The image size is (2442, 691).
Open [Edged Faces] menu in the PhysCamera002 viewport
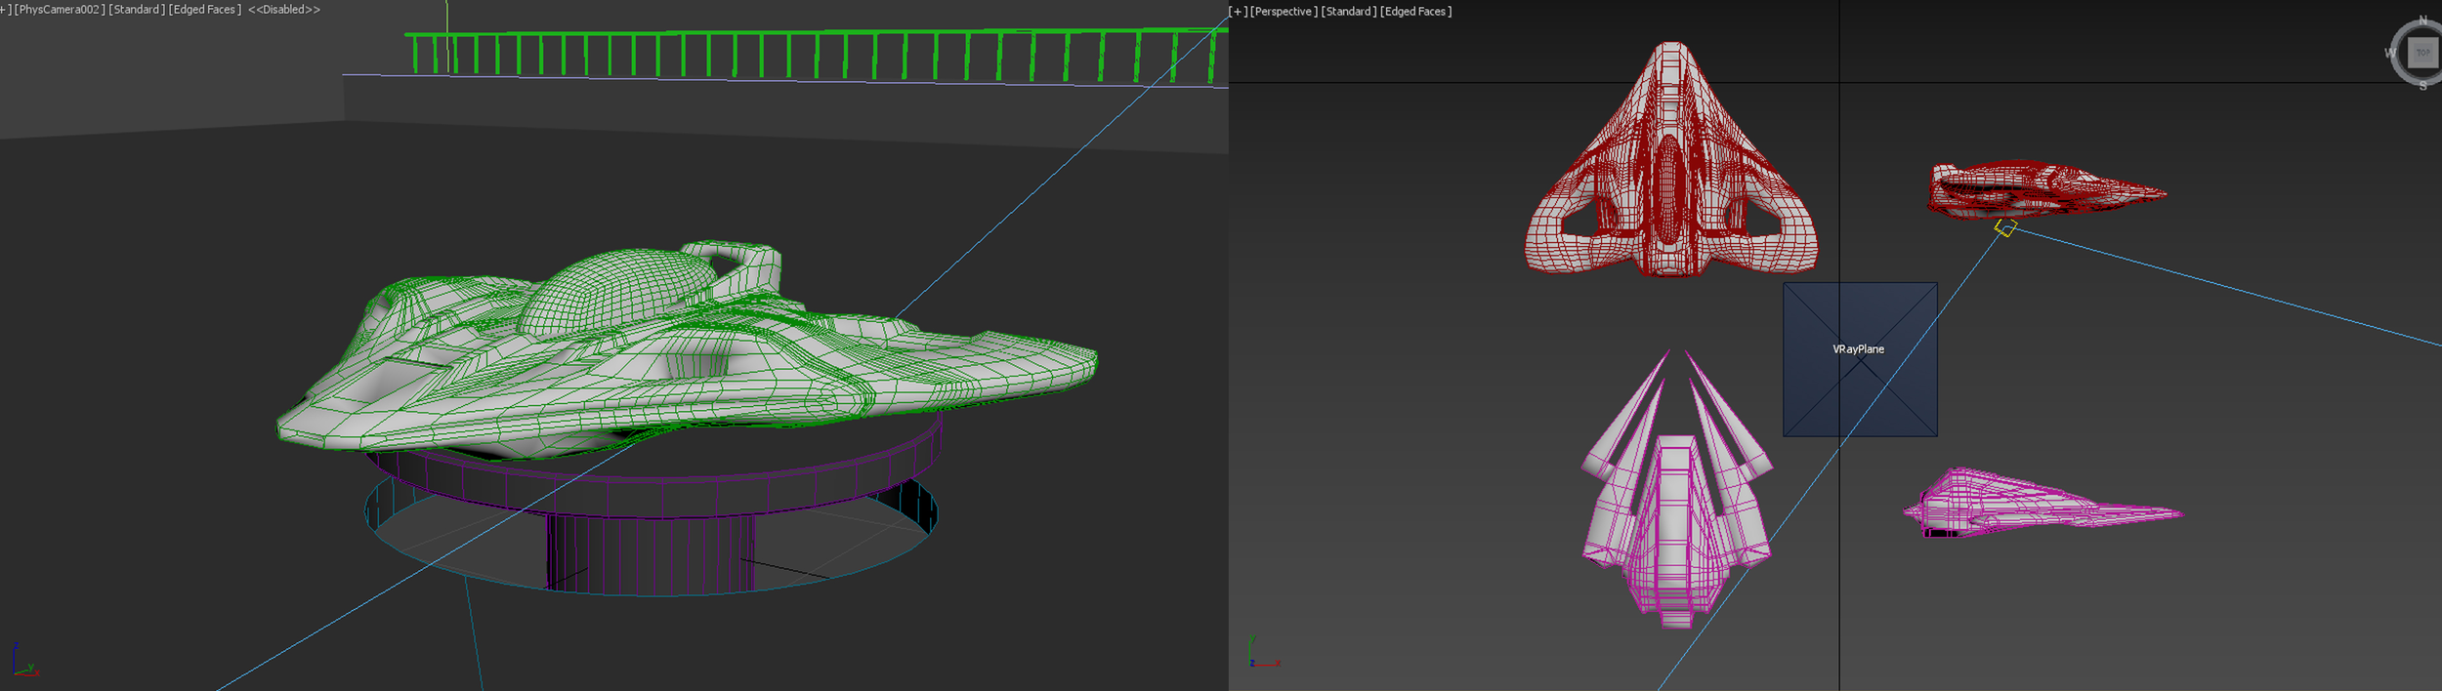[205, 10]
